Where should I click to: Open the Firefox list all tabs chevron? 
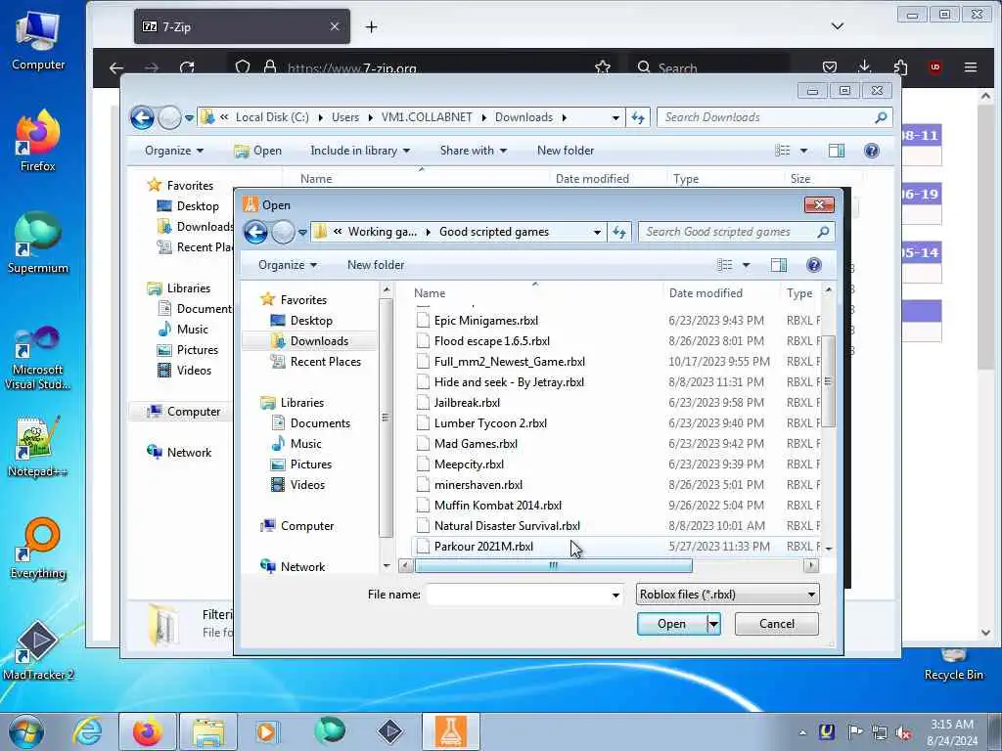(x=838, y=26)
